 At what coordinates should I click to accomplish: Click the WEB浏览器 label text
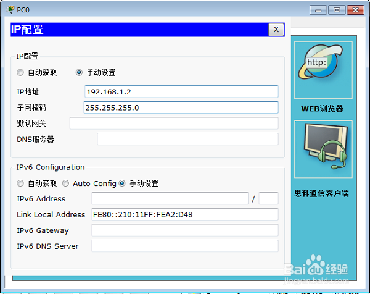click(322, 109)
